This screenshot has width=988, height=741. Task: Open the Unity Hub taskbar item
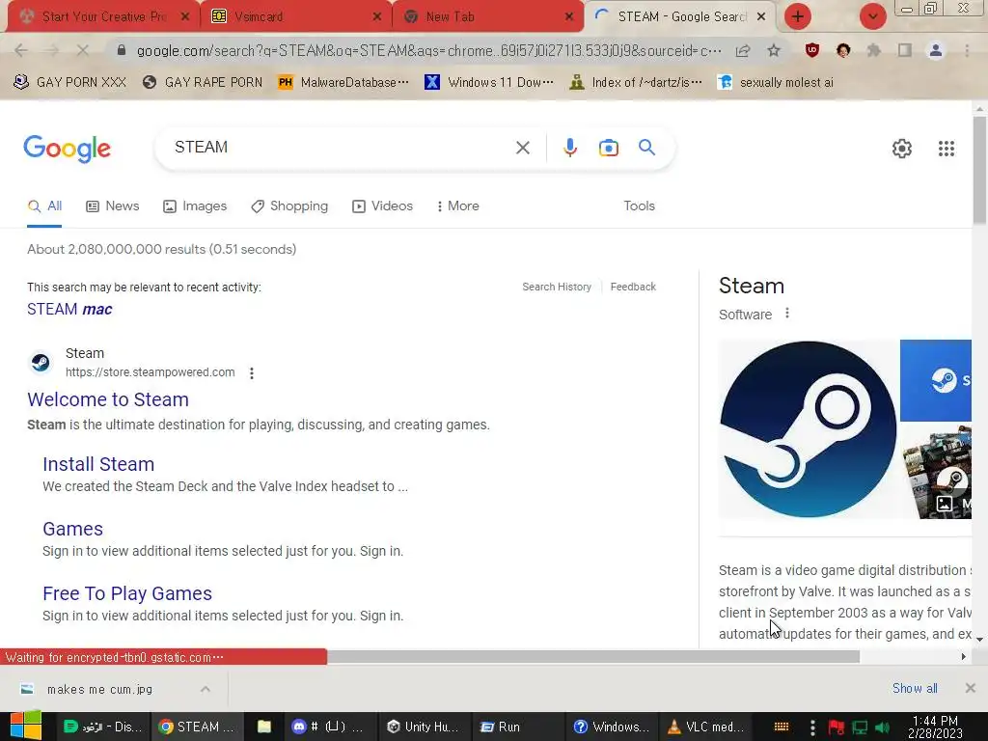coord(423,727)
